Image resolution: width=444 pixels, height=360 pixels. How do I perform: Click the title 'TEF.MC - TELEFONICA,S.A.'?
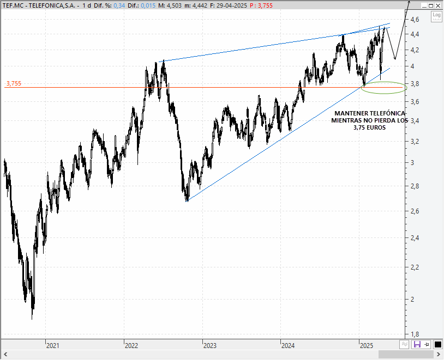(x=39, y=5)
